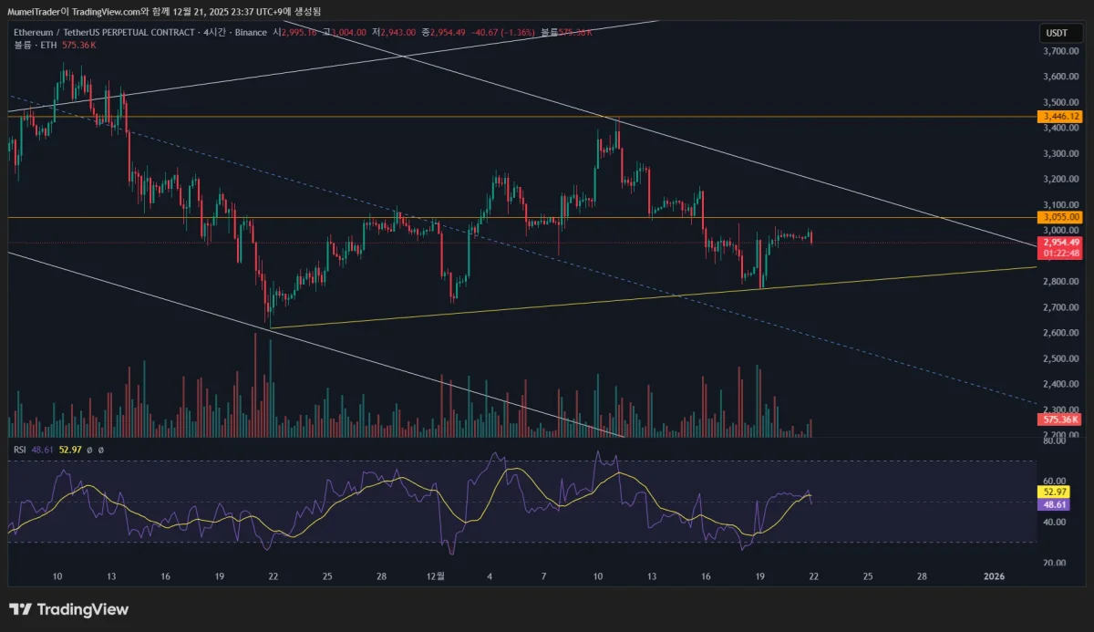Click the high value 3,004.00
The width and height of the screenshot is (1094, 632).
coord(347,32)
